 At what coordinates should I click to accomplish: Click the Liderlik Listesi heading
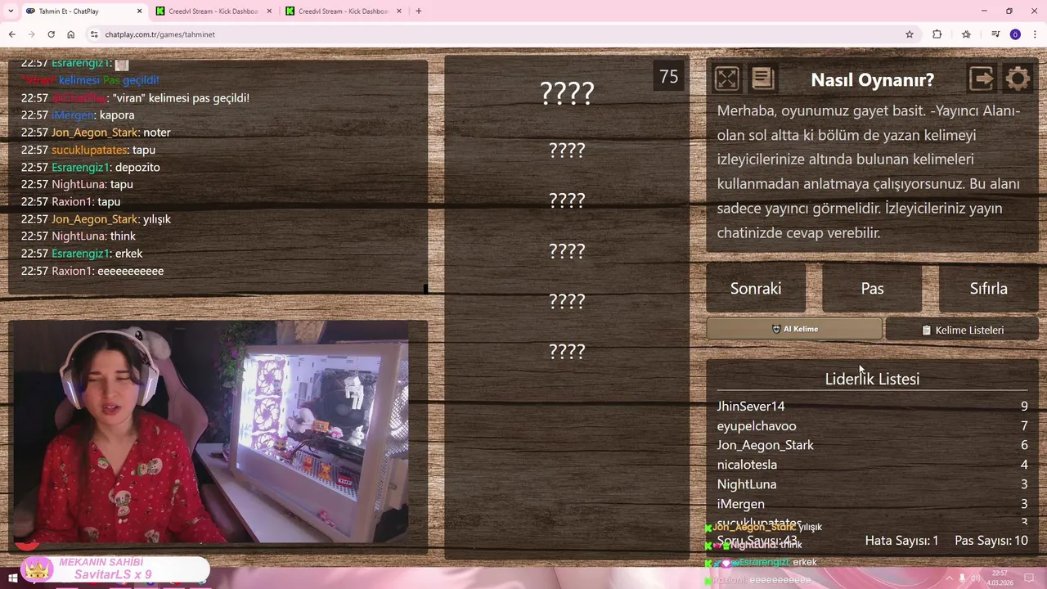872,379
